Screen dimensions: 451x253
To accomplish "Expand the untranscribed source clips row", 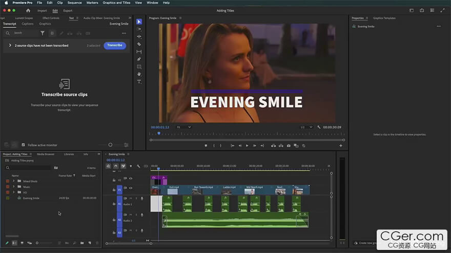I will coord(10,45).
